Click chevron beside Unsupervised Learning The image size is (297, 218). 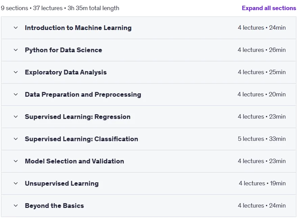click(16, 183)
